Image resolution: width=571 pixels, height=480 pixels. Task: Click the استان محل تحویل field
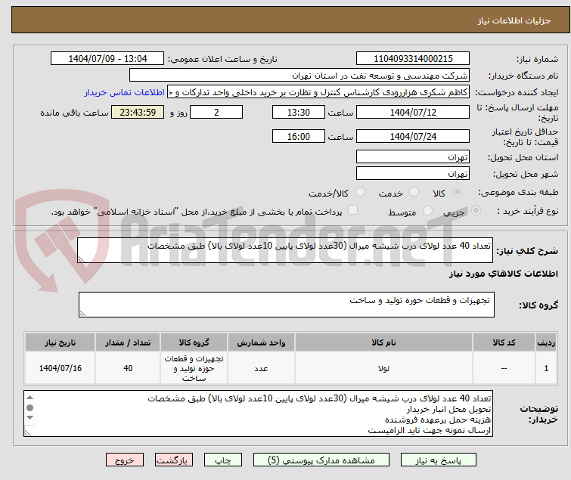(x=413, y=156)
